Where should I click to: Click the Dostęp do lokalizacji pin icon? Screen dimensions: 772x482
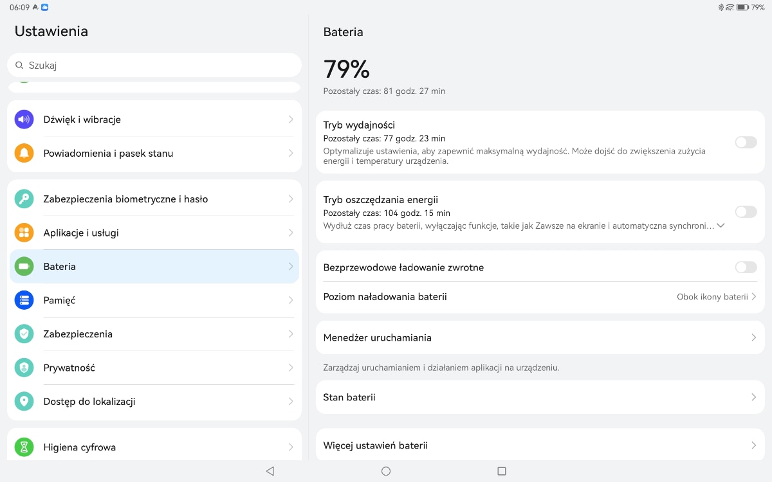click(x=24, y=402)
